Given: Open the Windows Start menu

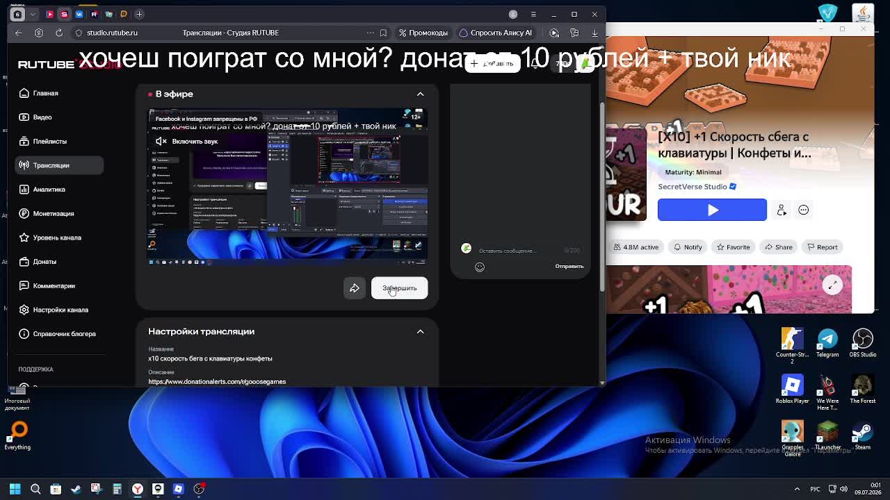Looking at the screenshot, I should pos(15,489).
